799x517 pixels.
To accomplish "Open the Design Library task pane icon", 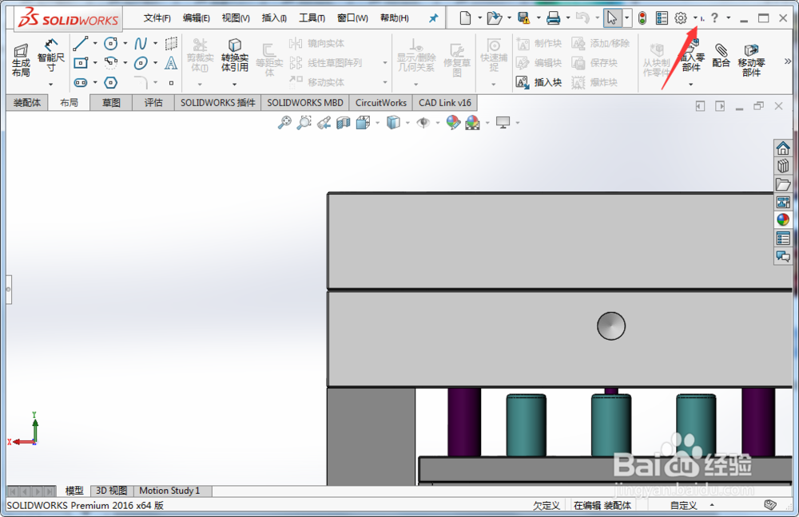I will pos(783,166).
